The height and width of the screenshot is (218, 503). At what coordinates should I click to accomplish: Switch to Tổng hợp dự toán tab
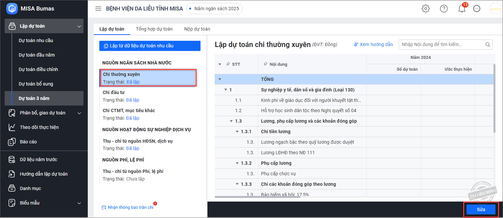coord(154,29)
